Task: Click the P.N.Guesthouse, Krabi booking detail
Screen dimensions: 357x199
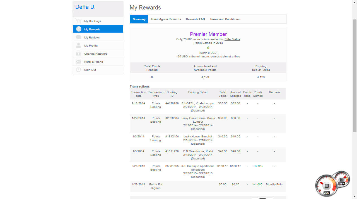Action: tap(198, 155)
